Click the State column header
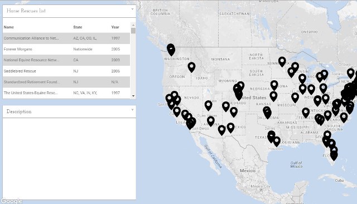 (78, 27)
